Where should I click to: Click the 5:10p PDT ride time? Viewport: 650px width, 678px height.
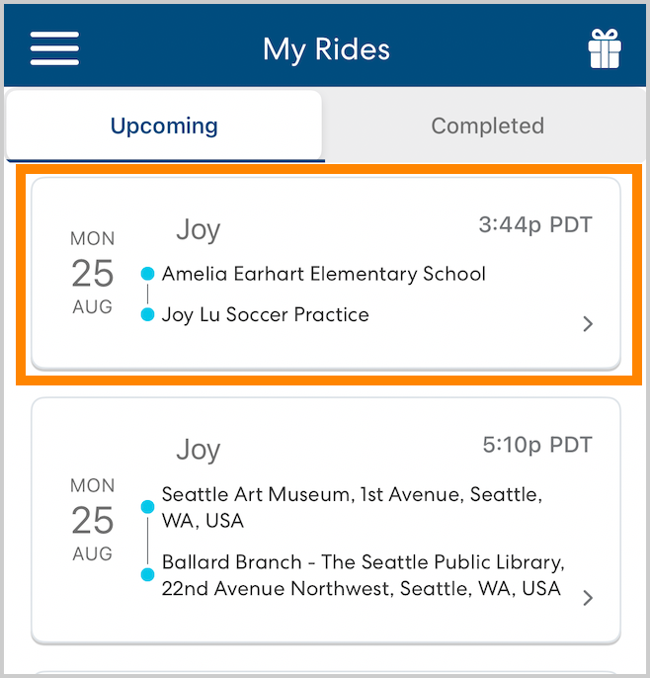[x=537, y=446]
